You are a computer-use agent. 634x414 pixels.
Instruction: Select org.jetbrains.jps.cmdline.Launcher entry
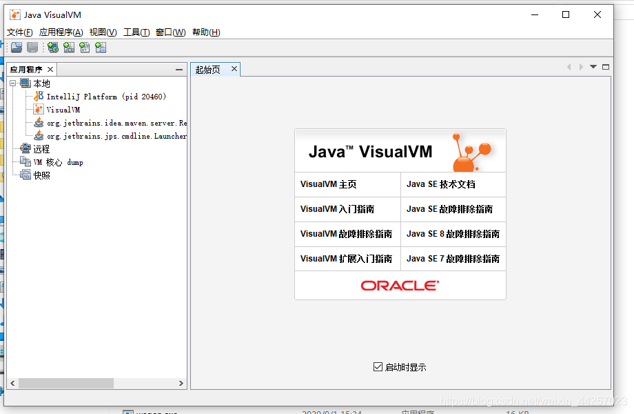click(x=116, y=136)
